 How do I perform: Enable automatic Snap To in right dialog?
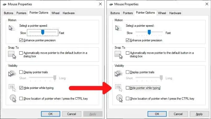click(x=128, y=53)
